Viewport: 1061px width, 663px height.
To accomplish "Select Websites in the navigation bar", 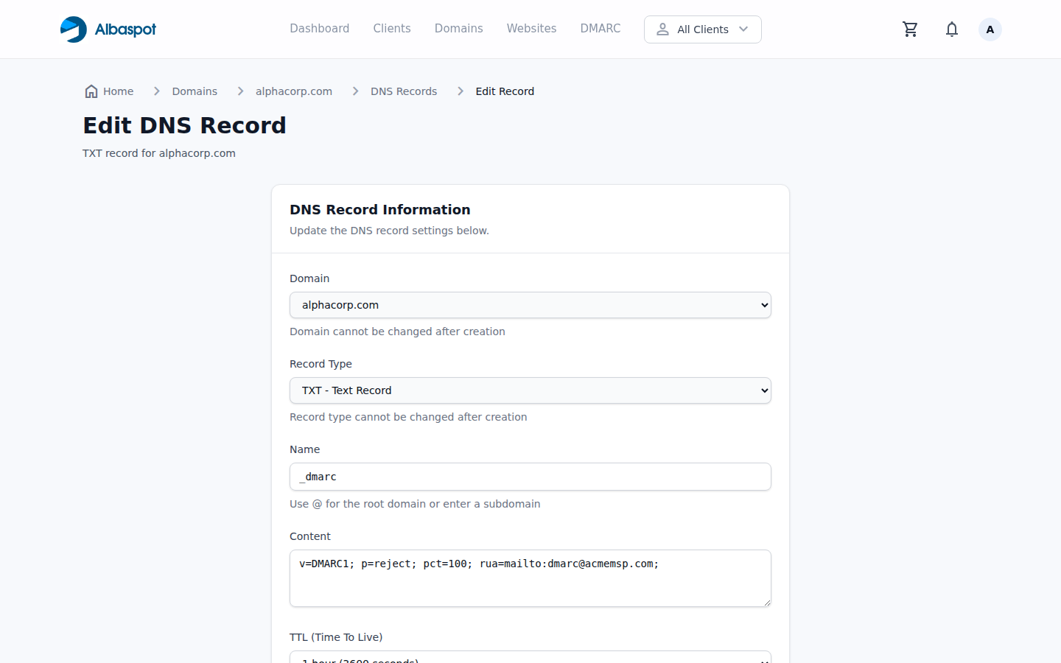I will coord(531,28).
